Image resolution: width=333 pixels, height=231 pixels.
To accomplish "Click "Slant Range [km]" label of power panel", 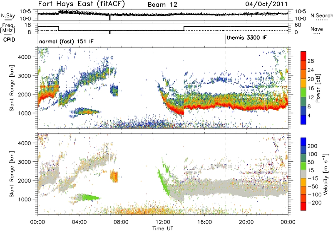I will pos(12,88).
